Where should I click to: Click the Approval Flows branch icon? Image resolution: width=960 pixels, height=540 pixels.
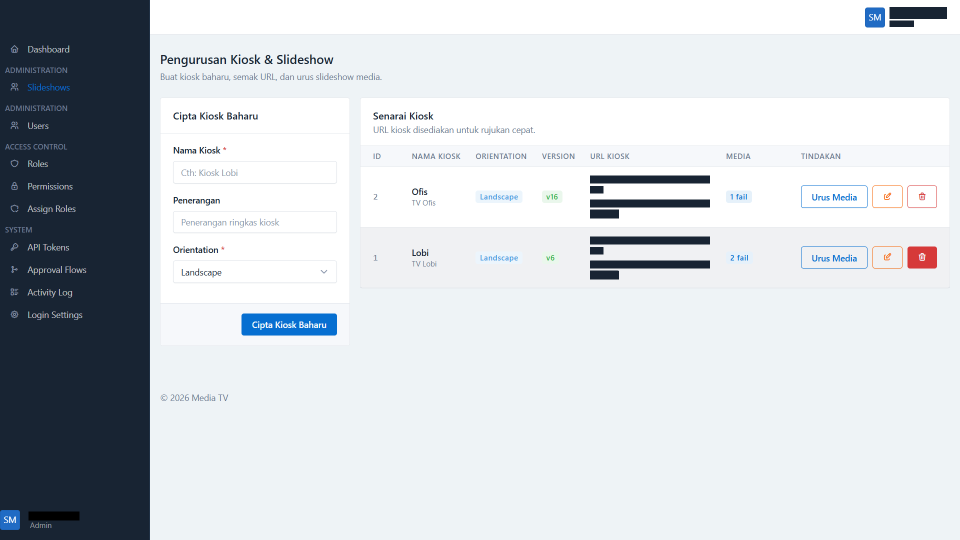(x=14, y=269)
